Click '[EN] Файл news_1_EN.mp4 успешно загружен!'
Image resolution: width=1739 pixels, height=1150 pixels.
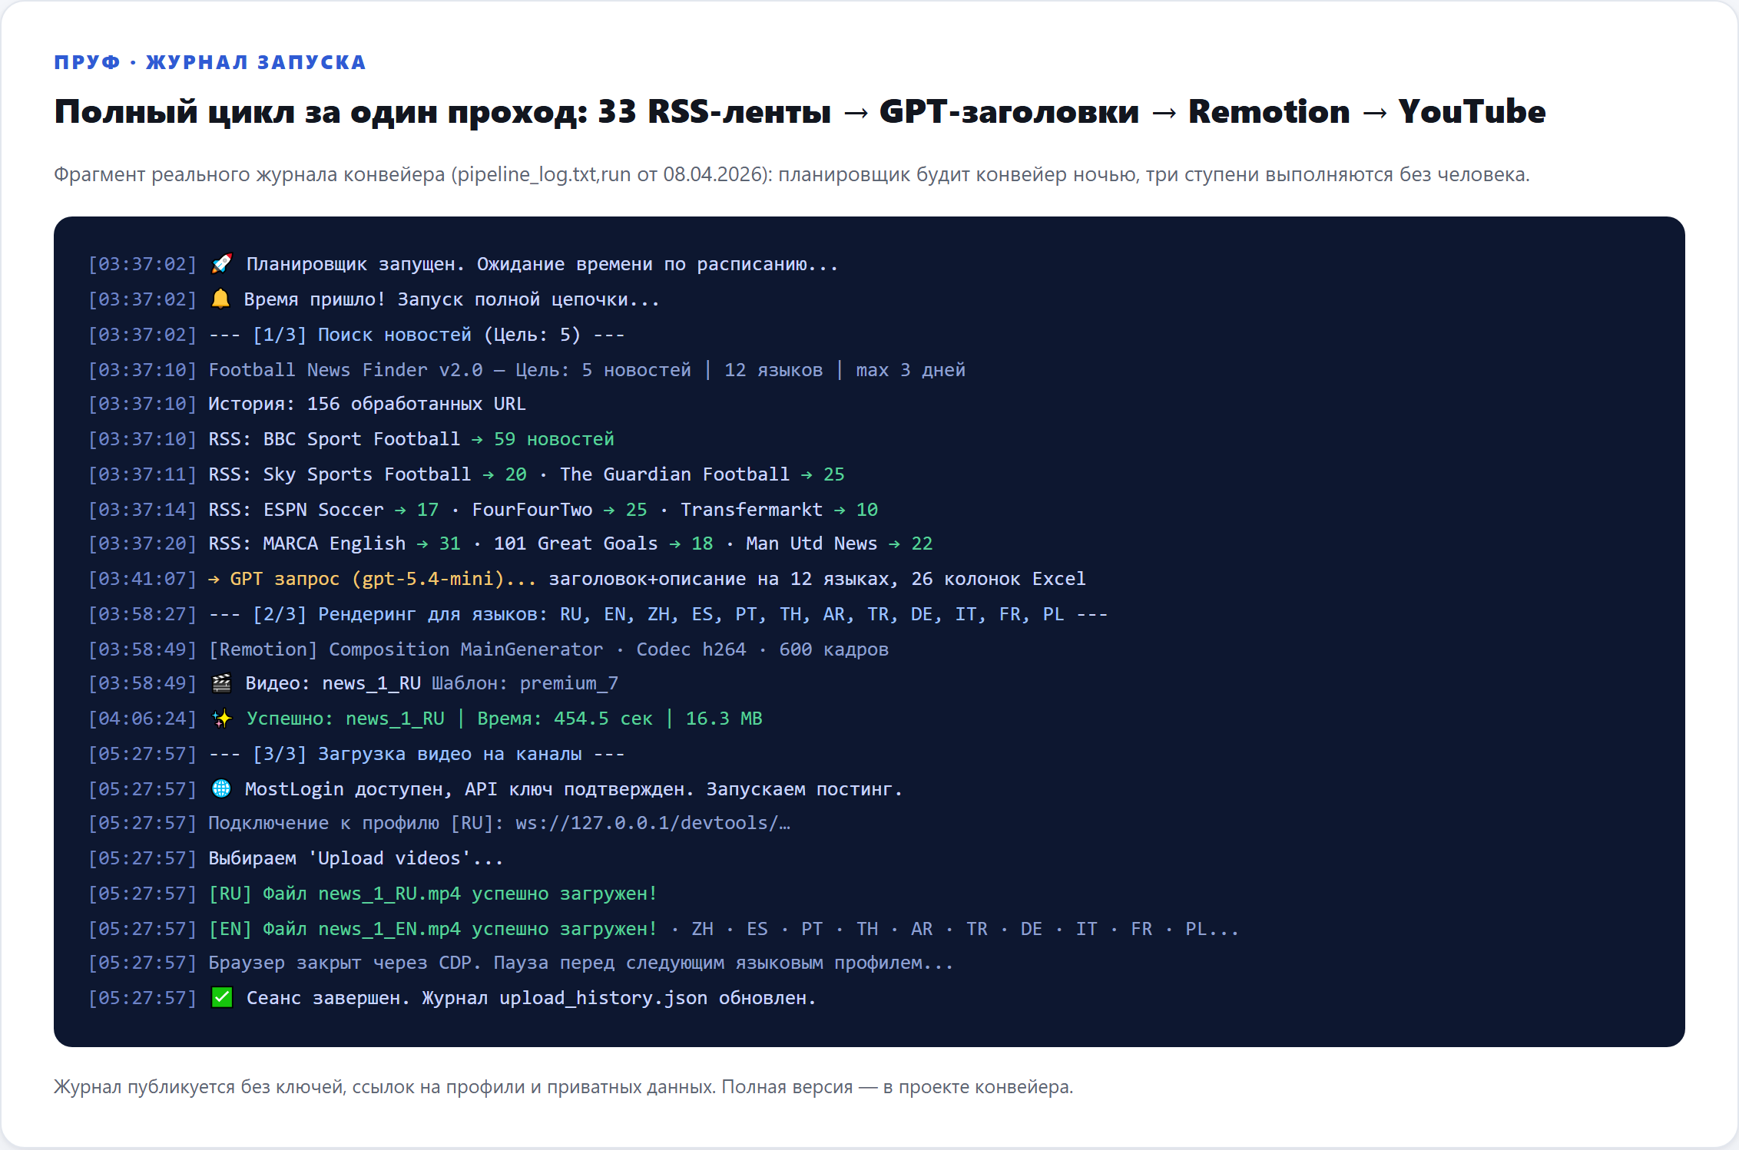click(433, 929)
